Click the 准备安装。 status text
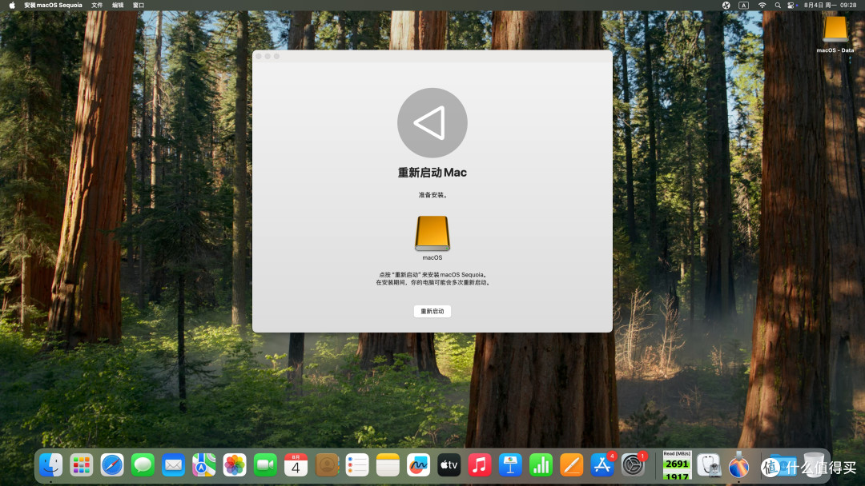The width and height of the screenshot is (865, 486). coord(432,195)
